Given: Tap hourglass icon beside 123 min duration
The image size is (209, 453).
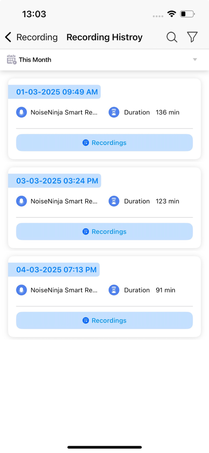Looking at the screenshot, I should [114, 202].
